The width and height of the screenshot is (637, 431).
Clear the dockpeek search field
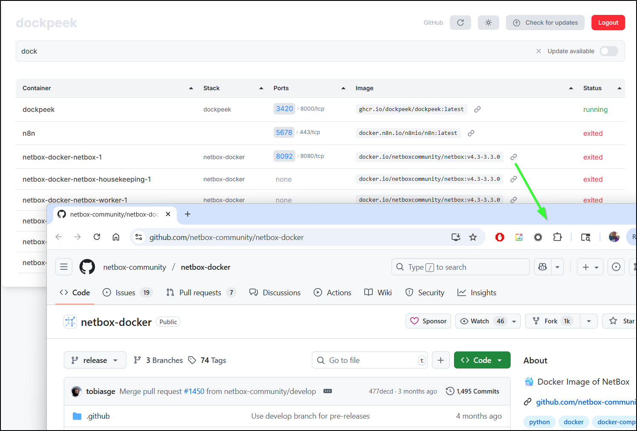pyautogui.click(x=539, y=51)
